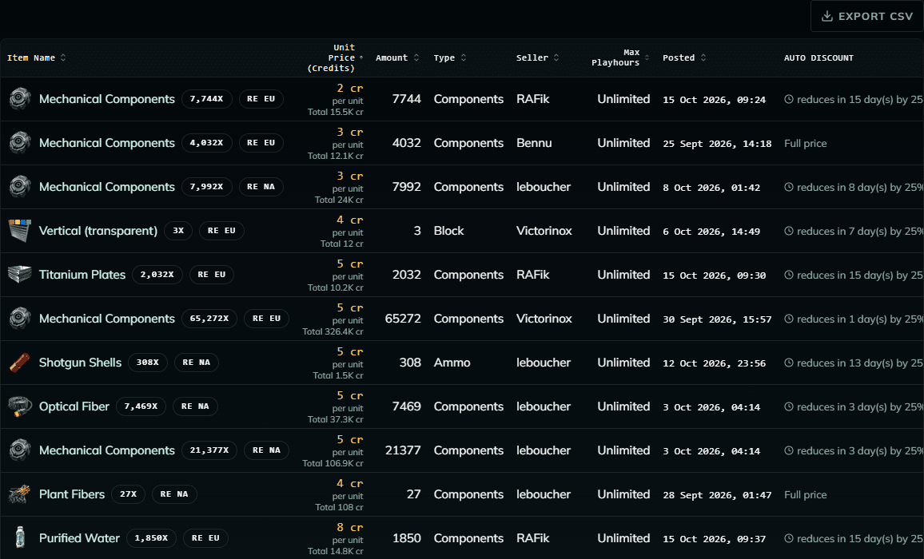Sort by Unit Price column header

click(x=335, y=57)
